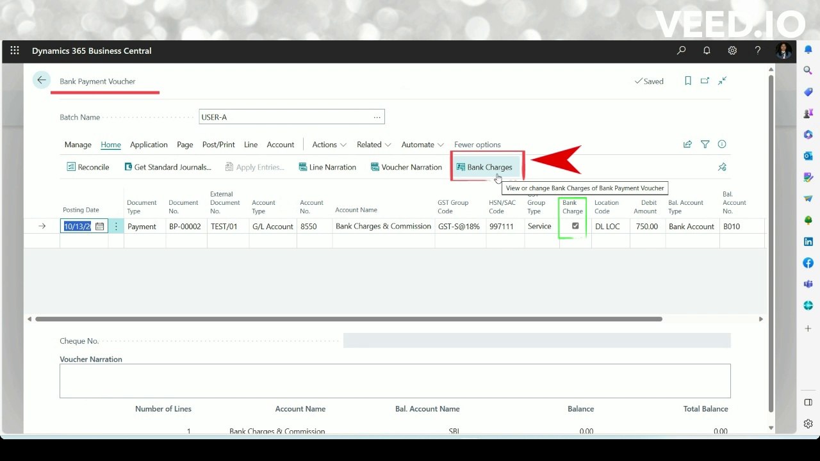Collapse the page with the shrink icon
The image size is (820, 461).
(722, 81)
